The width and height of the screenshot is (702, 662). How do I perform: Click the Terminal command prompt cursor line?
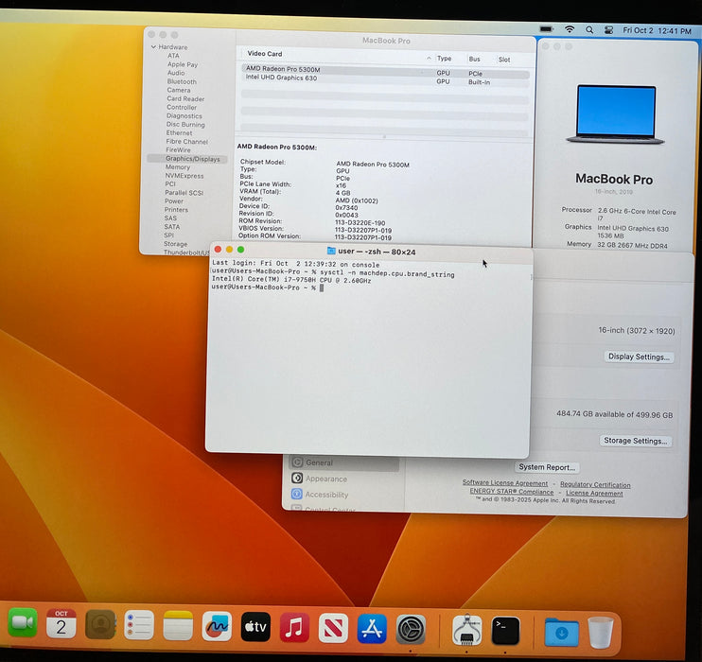[268, 287]
